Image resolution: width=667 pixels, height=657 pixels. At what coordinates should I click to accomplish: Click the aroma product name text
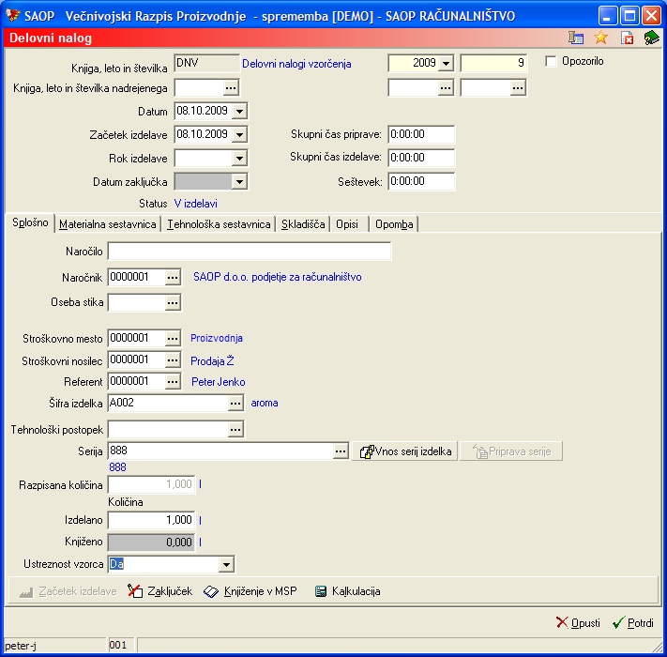(x=265, y=403)
